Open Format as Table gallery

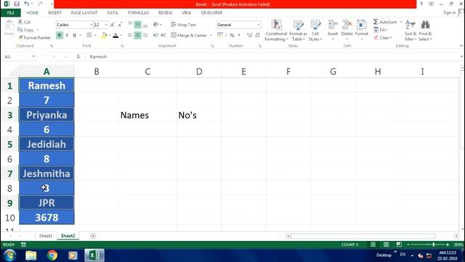tap(298, 31)
